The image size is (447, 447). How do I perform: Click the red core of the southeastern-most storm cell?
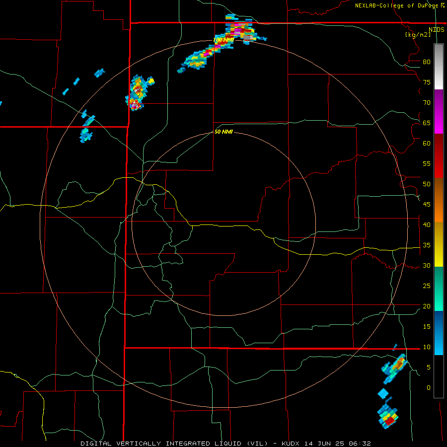coord(390,421)
